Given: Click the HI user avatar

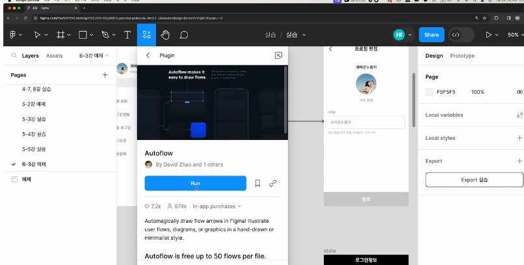Looking at the screenshot, I should click(399, 34).
